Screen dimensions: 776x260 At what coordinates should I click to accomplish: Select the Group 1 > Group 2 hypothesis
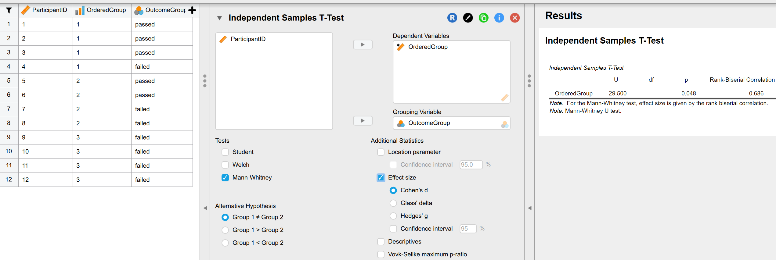pyautogui.click(x=225, y=230)
